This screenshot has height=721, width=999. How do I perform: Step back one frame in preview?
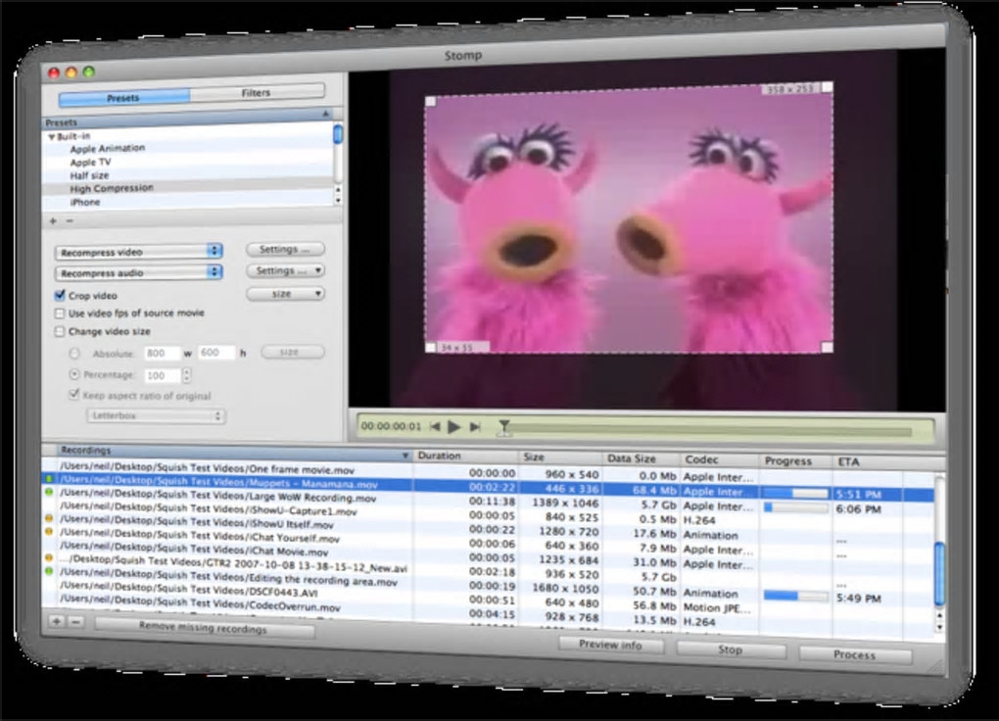tap(435, 426)
